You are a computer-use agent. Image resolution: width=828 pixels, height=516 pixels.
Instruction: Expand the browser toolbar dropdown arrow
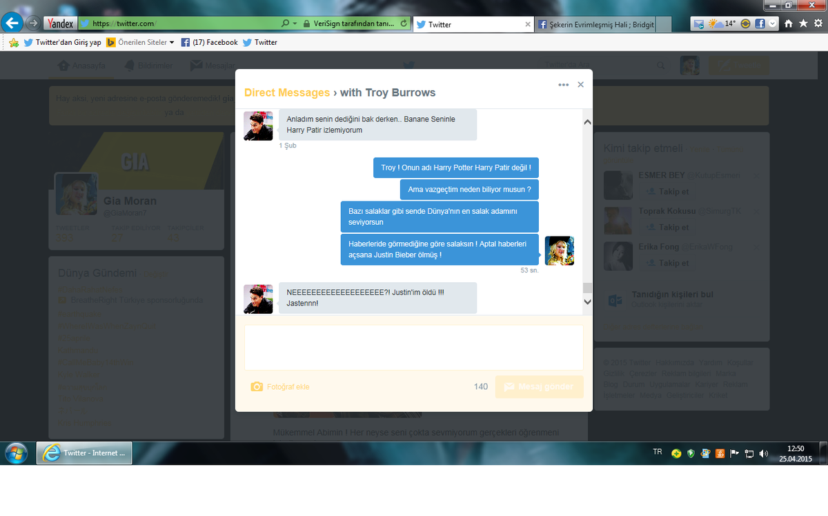coord(772,23)
